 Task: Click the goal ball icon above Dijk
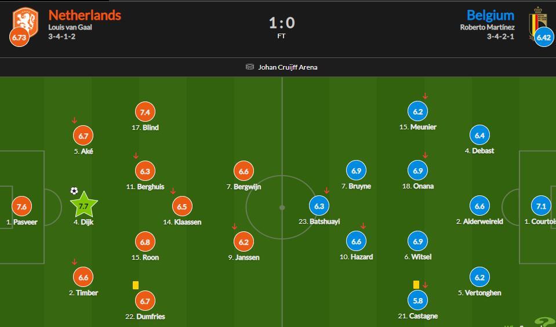coord(74,191)
